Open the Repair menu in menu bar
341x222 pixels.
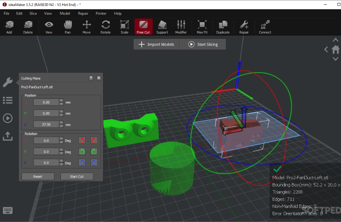pyautogui.click(x=83, y=13)
